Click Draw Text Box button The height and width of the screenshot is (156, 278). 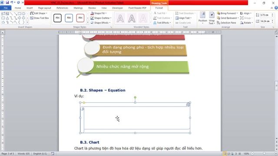(x=40, y=18)
